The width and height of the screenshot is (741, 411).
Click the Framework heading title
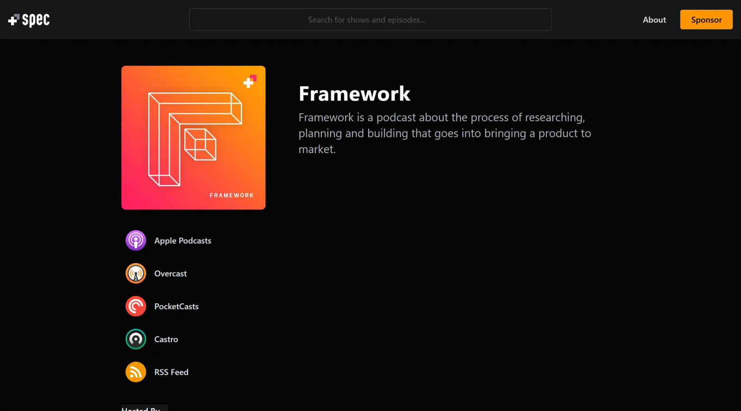(x=354, y=94)
